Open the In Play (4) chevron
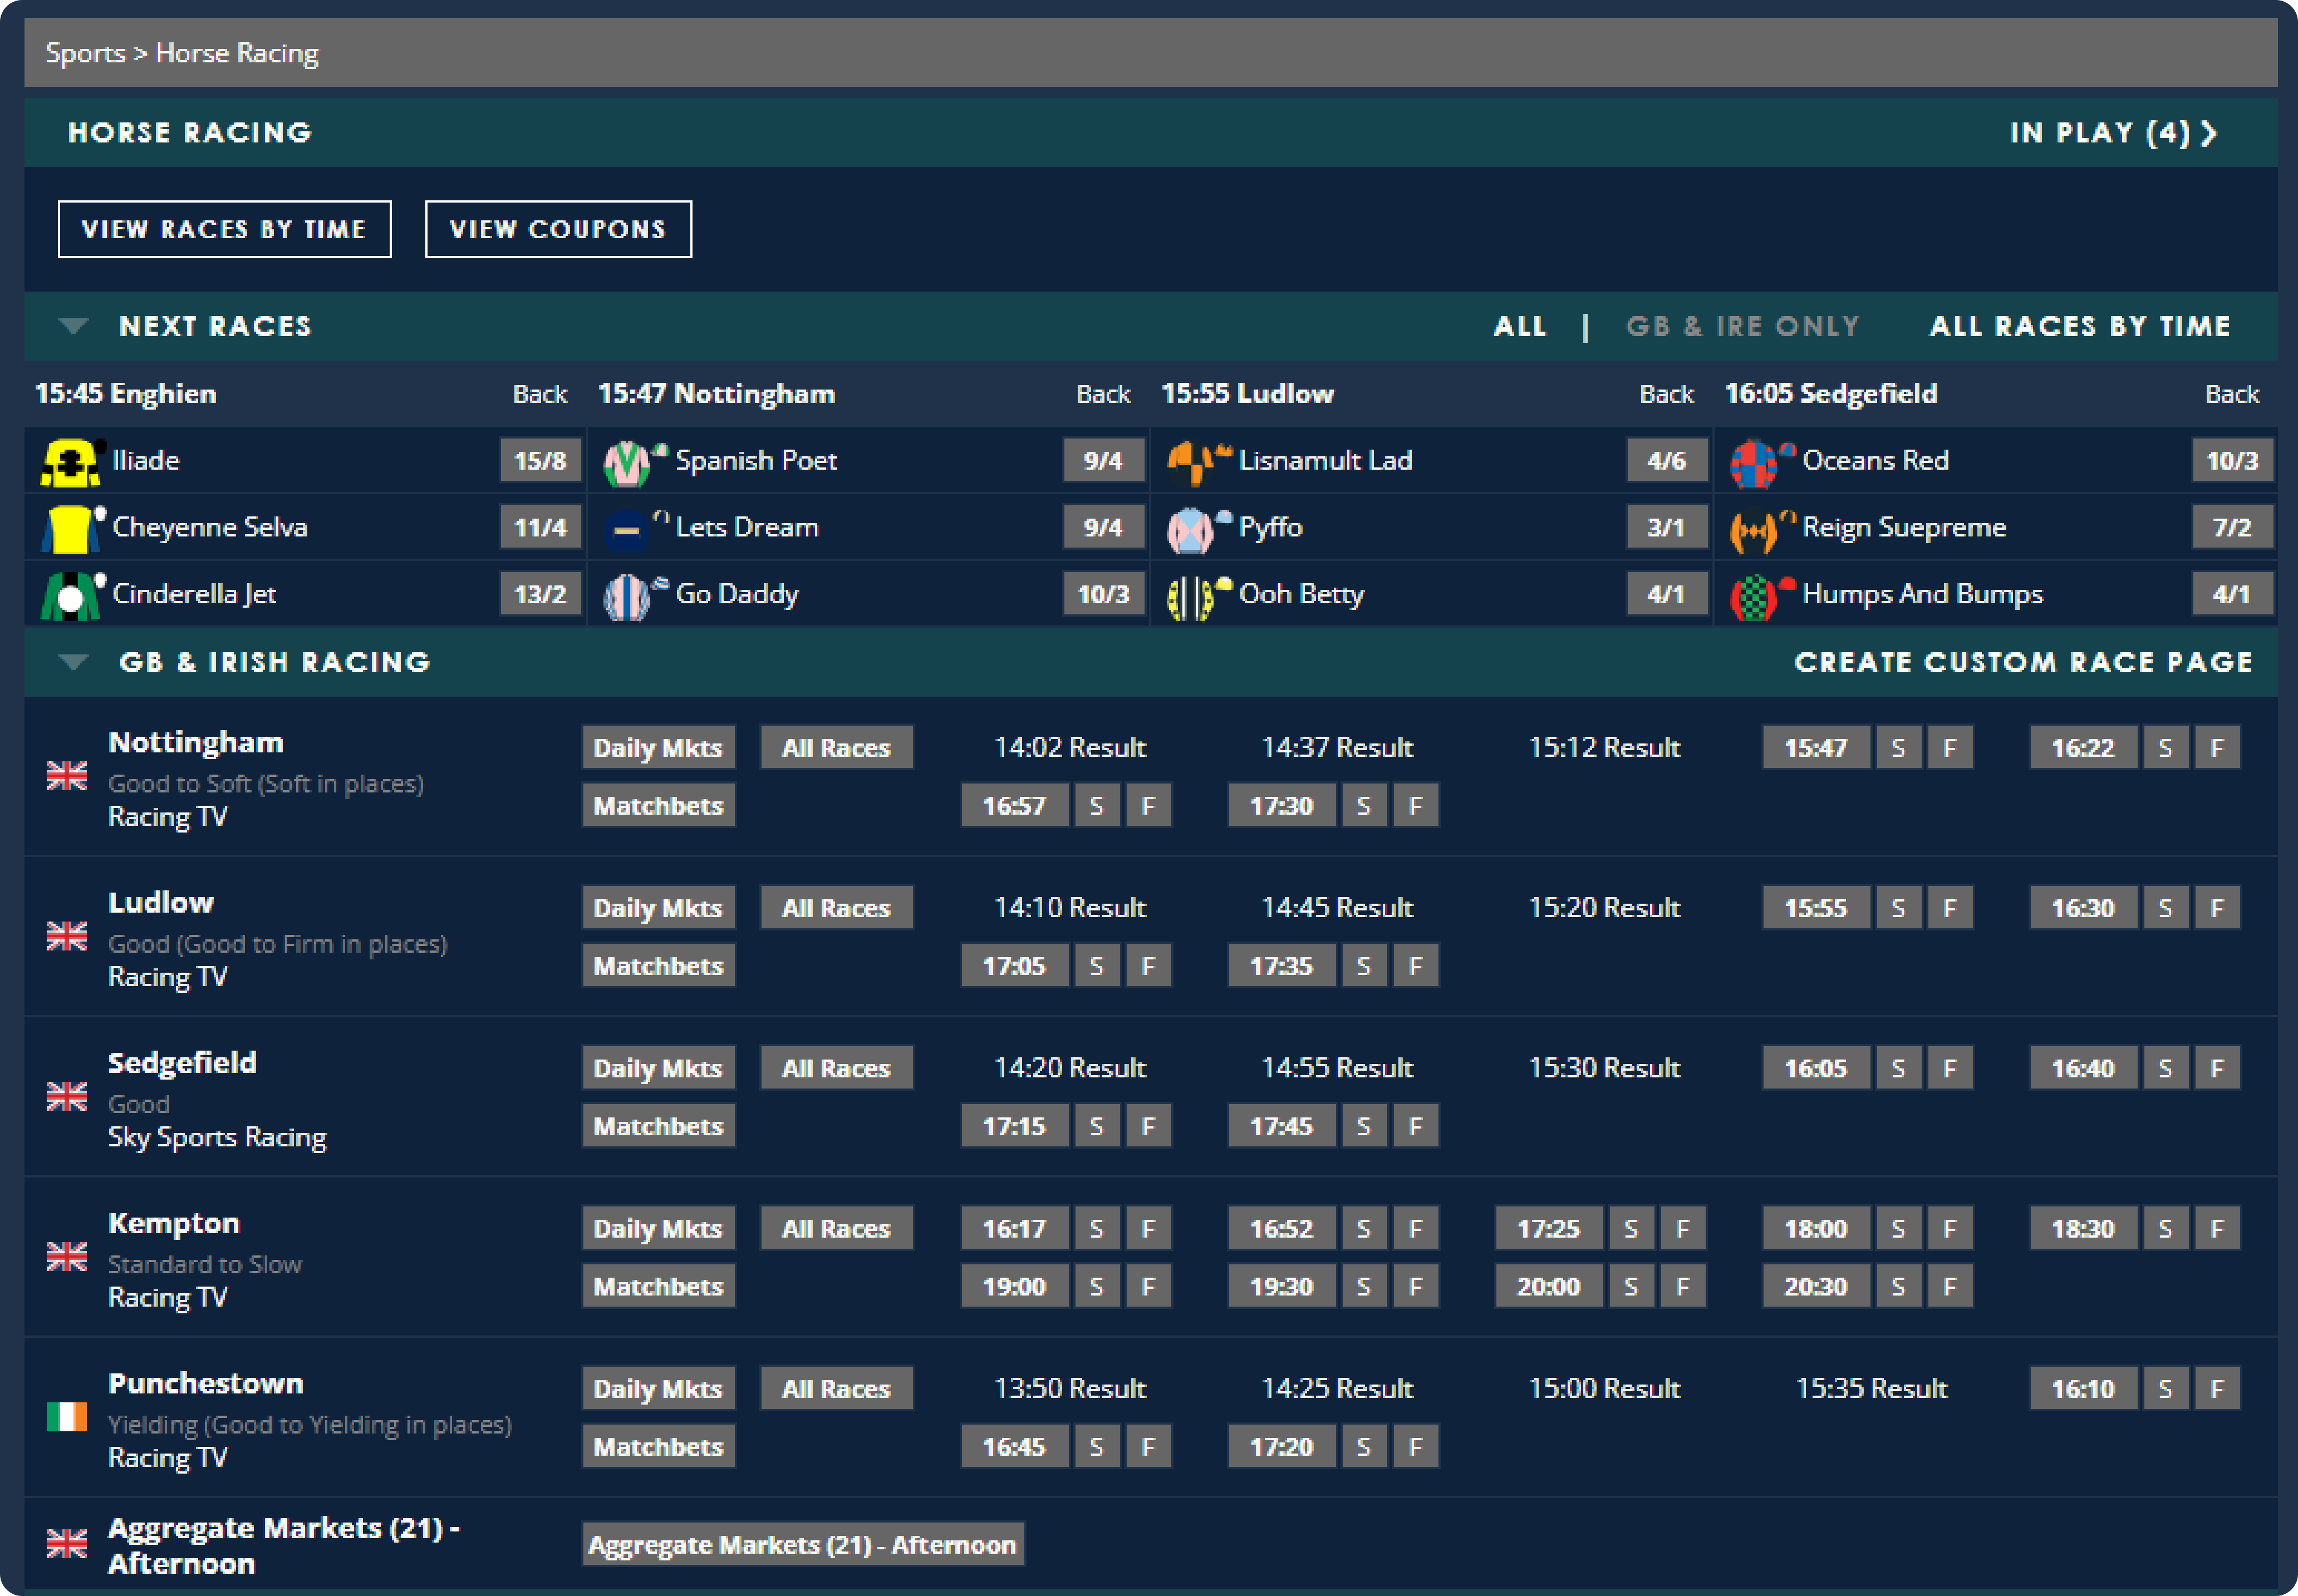2298x1596 pixels. [2209, 133]
